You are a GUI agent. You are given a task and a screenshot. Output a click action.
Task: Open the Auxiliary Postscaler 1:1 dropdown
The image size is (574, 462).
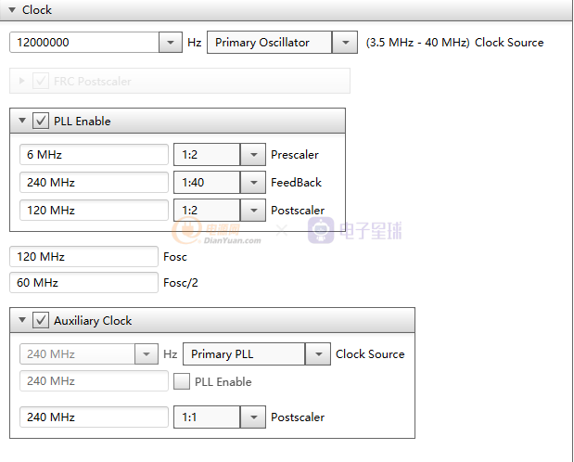coord(252,417)
